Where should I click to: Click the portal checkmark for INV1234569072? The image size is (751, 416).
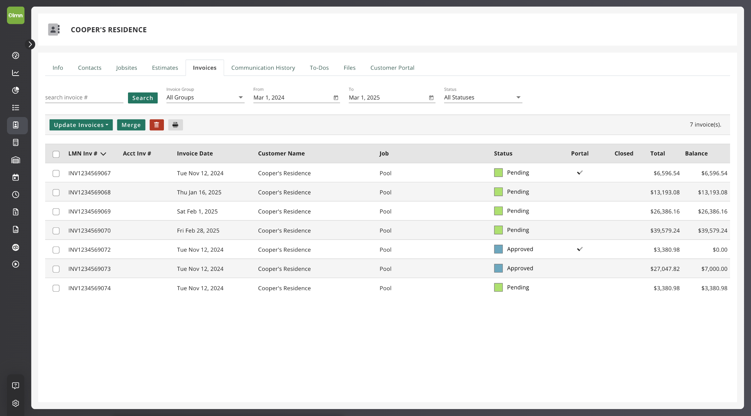pyautogui.click(x=580, y=249)
